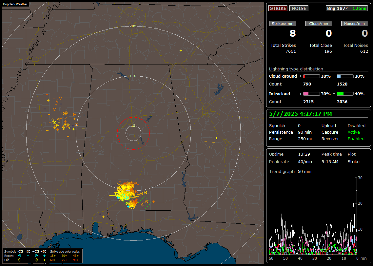The image size is (373, 266).
Task: Click the 15 range ring label on the map
Action: point(133,125)
